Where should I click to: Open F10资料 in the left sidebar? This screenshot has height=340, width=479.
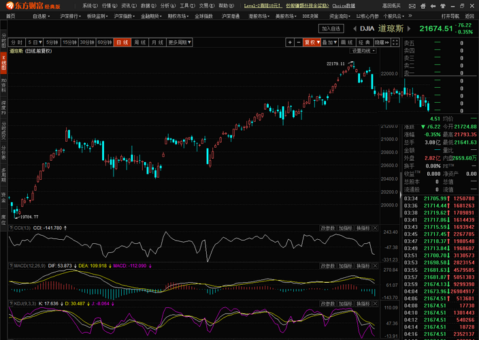[x=3, y=85]
